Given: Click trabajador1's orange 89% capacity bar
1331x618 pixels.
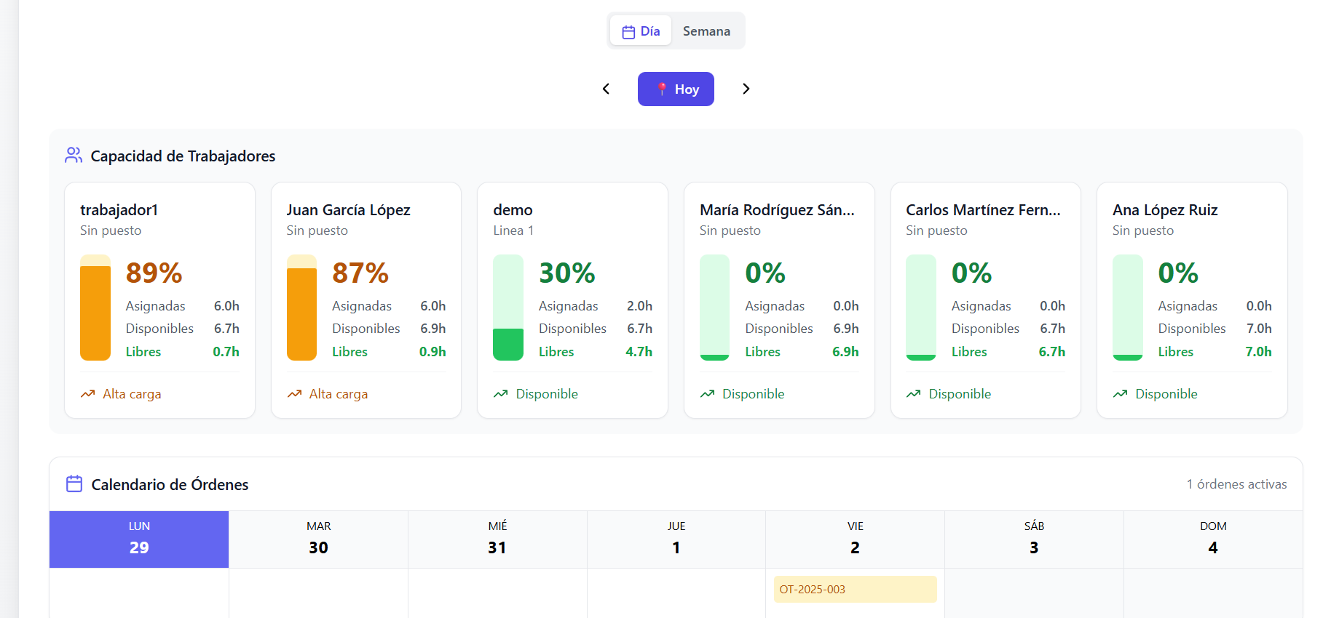Looking at the screenshot, I should pyautogui.click(x=95, y=313).
